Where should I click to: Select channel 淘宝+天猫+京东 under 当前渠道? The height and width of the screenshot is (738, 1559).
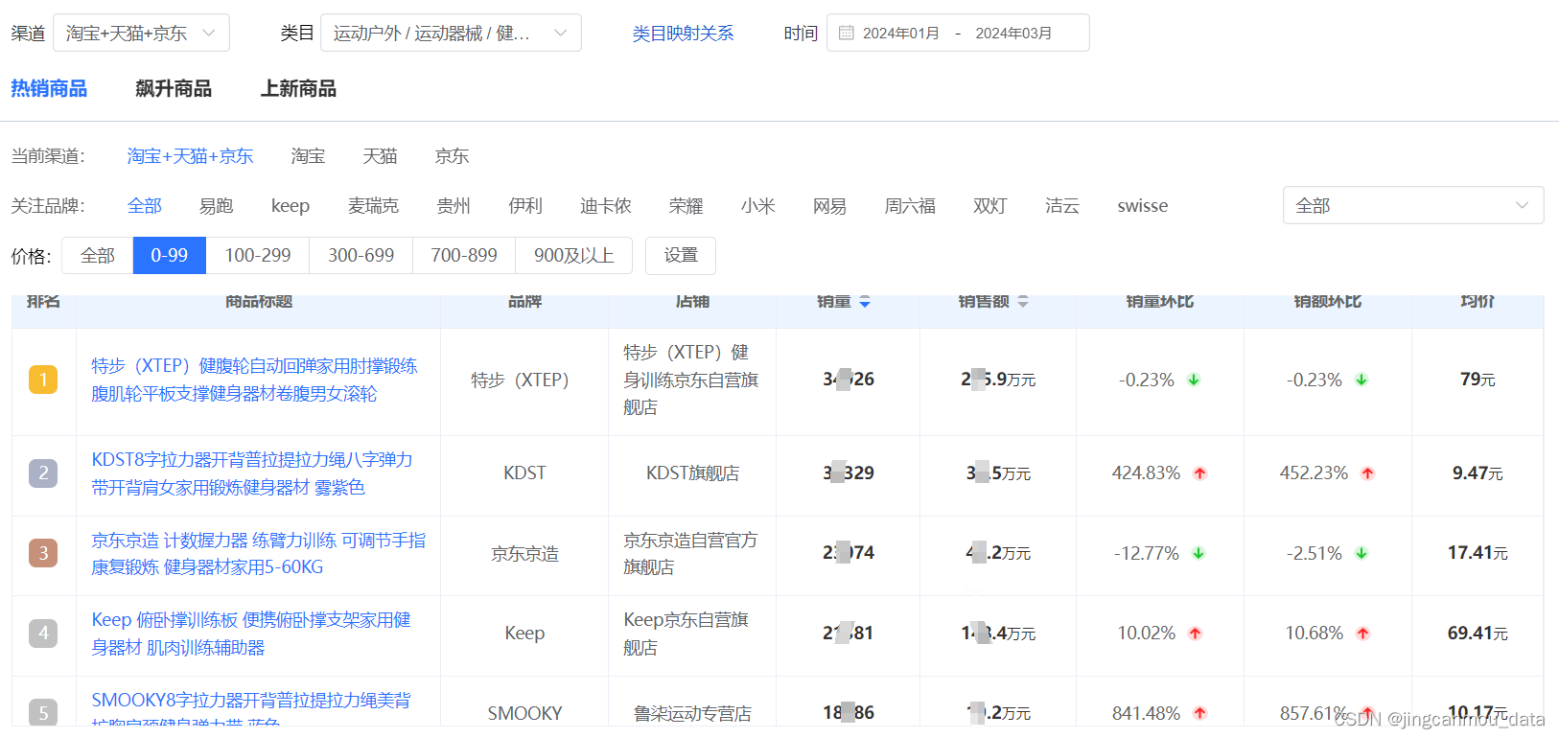[x=190, y=156]
